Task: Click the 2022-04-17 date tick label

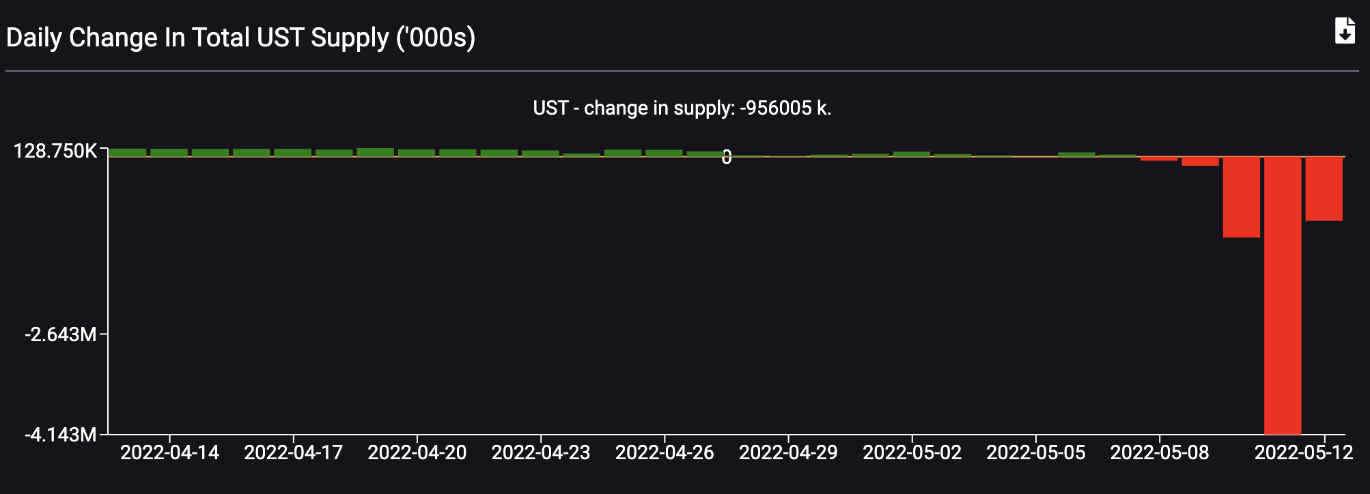Action: tap(294, 453)
